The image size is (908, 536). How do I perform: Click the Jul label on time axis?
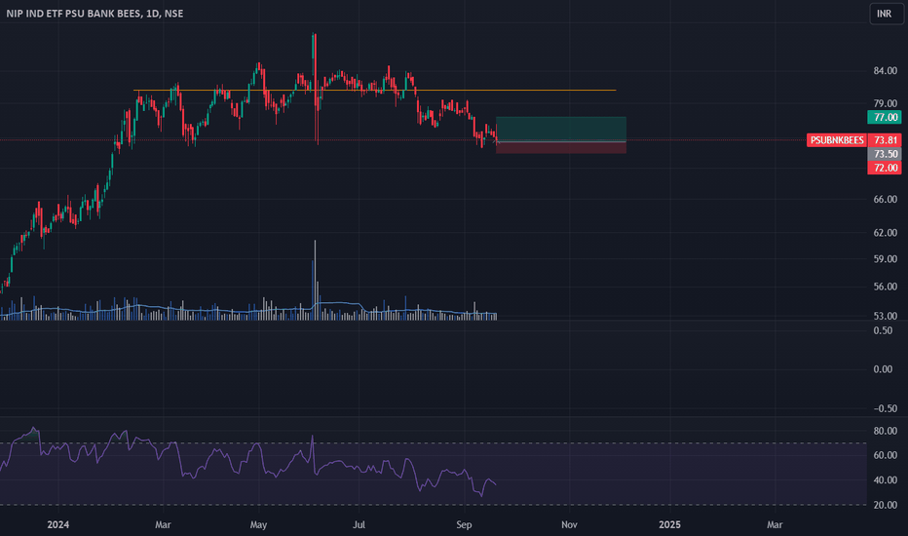[359, 524]
